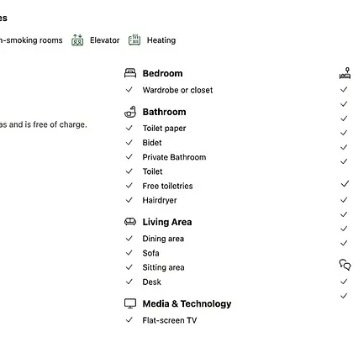Select the Living Area section heading
The width and height of the screenshot is (353, 353).
[x=167, y=222]
